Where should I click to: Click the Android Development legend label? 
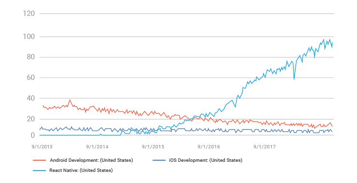click(x=91, y=160)
